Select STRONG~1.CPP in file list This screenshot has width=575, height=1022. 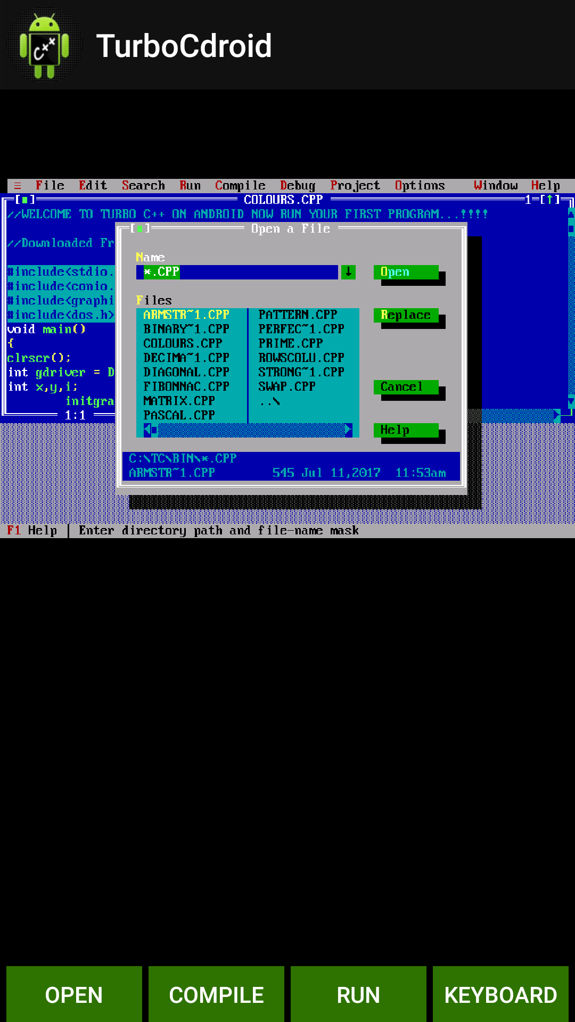click(x=301, y=373)
